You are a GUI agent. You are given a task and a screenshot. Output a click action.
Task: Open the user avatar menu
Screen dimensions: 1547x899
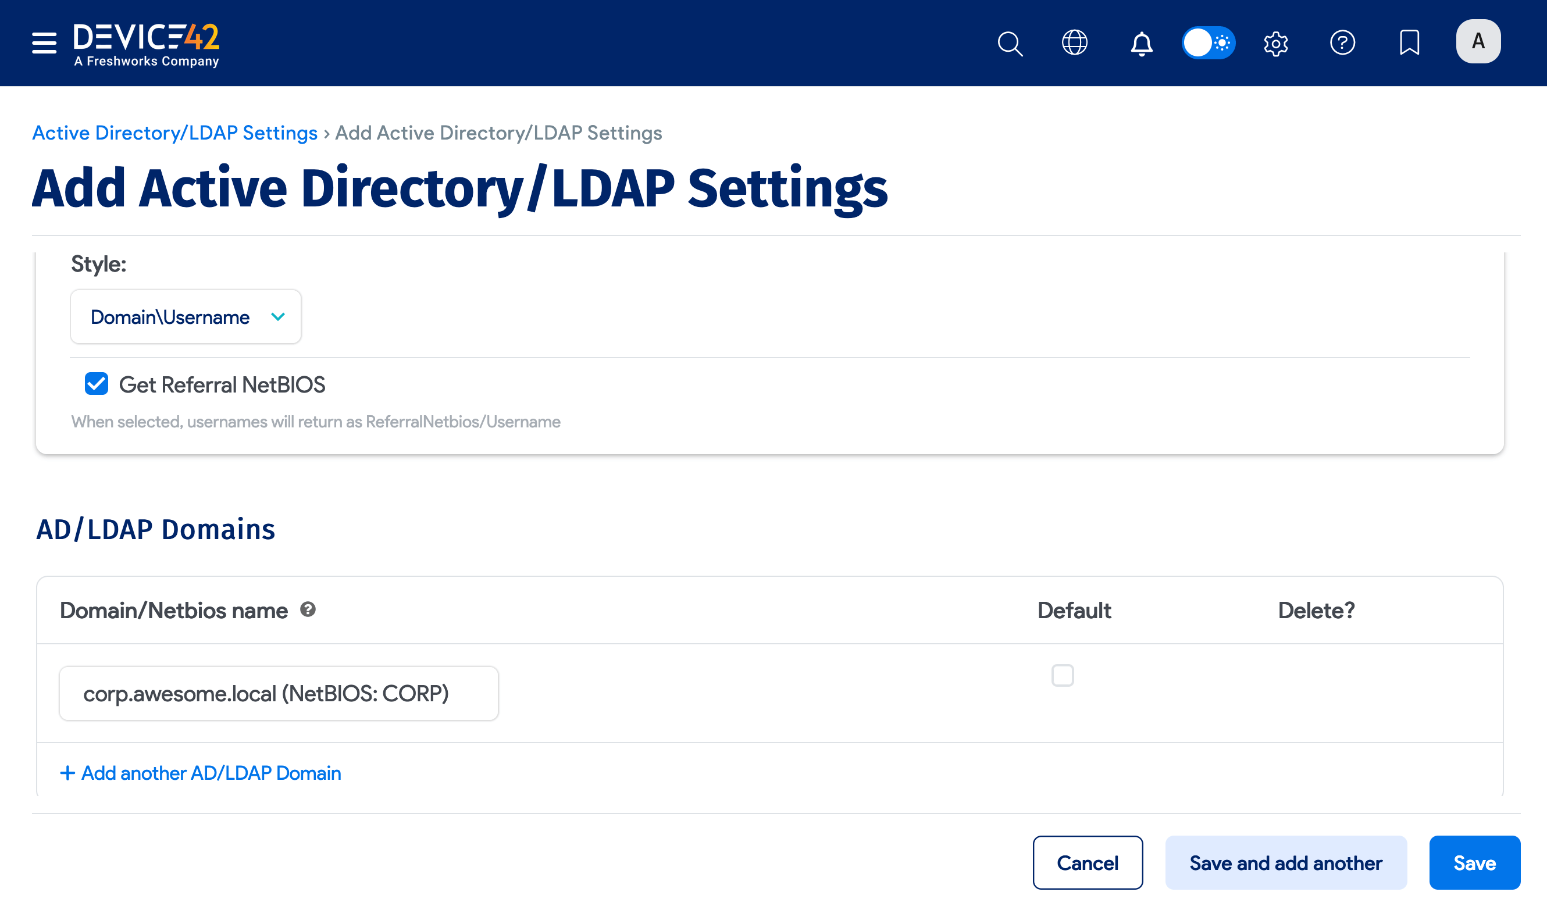click(1478, 41)
